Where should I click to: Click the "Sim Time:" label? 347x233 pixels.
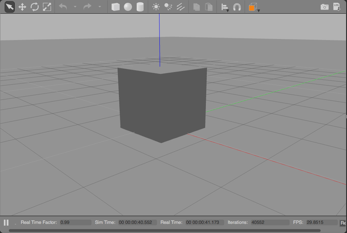click(105, 222)
